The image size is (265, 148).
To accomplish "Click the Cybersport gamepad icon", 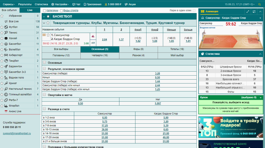I will coord(6,55).
